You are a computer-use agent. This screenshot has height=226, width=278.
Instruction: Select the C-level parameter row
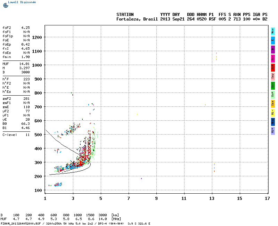[x=16, y=134]
